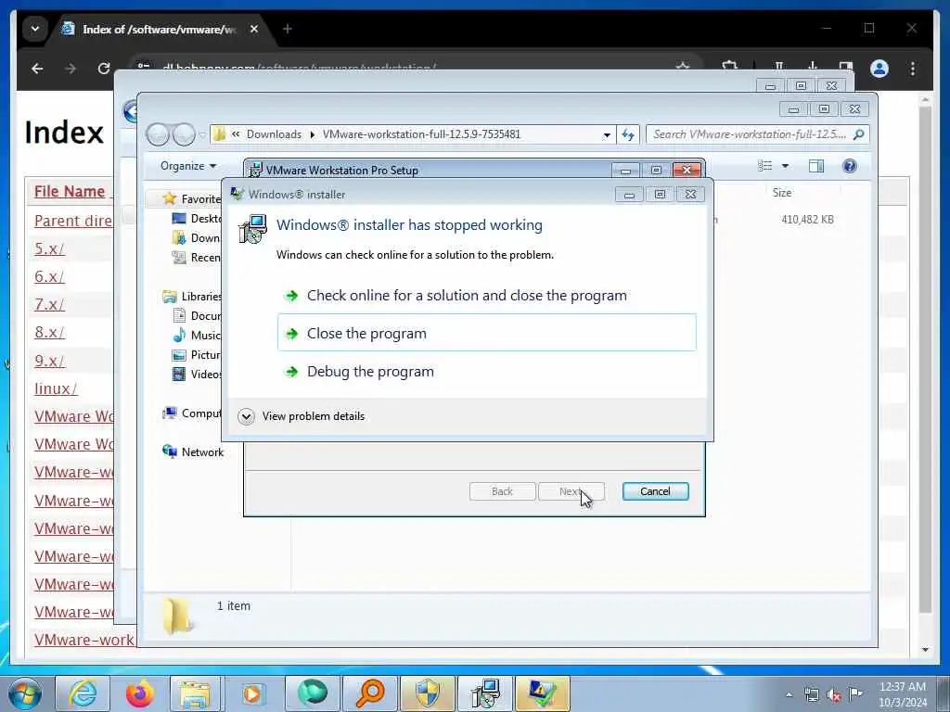The width and height of the screenshot is (950, 712).
Task: Click browser back arrow
Action: click(x=37, y=69)
